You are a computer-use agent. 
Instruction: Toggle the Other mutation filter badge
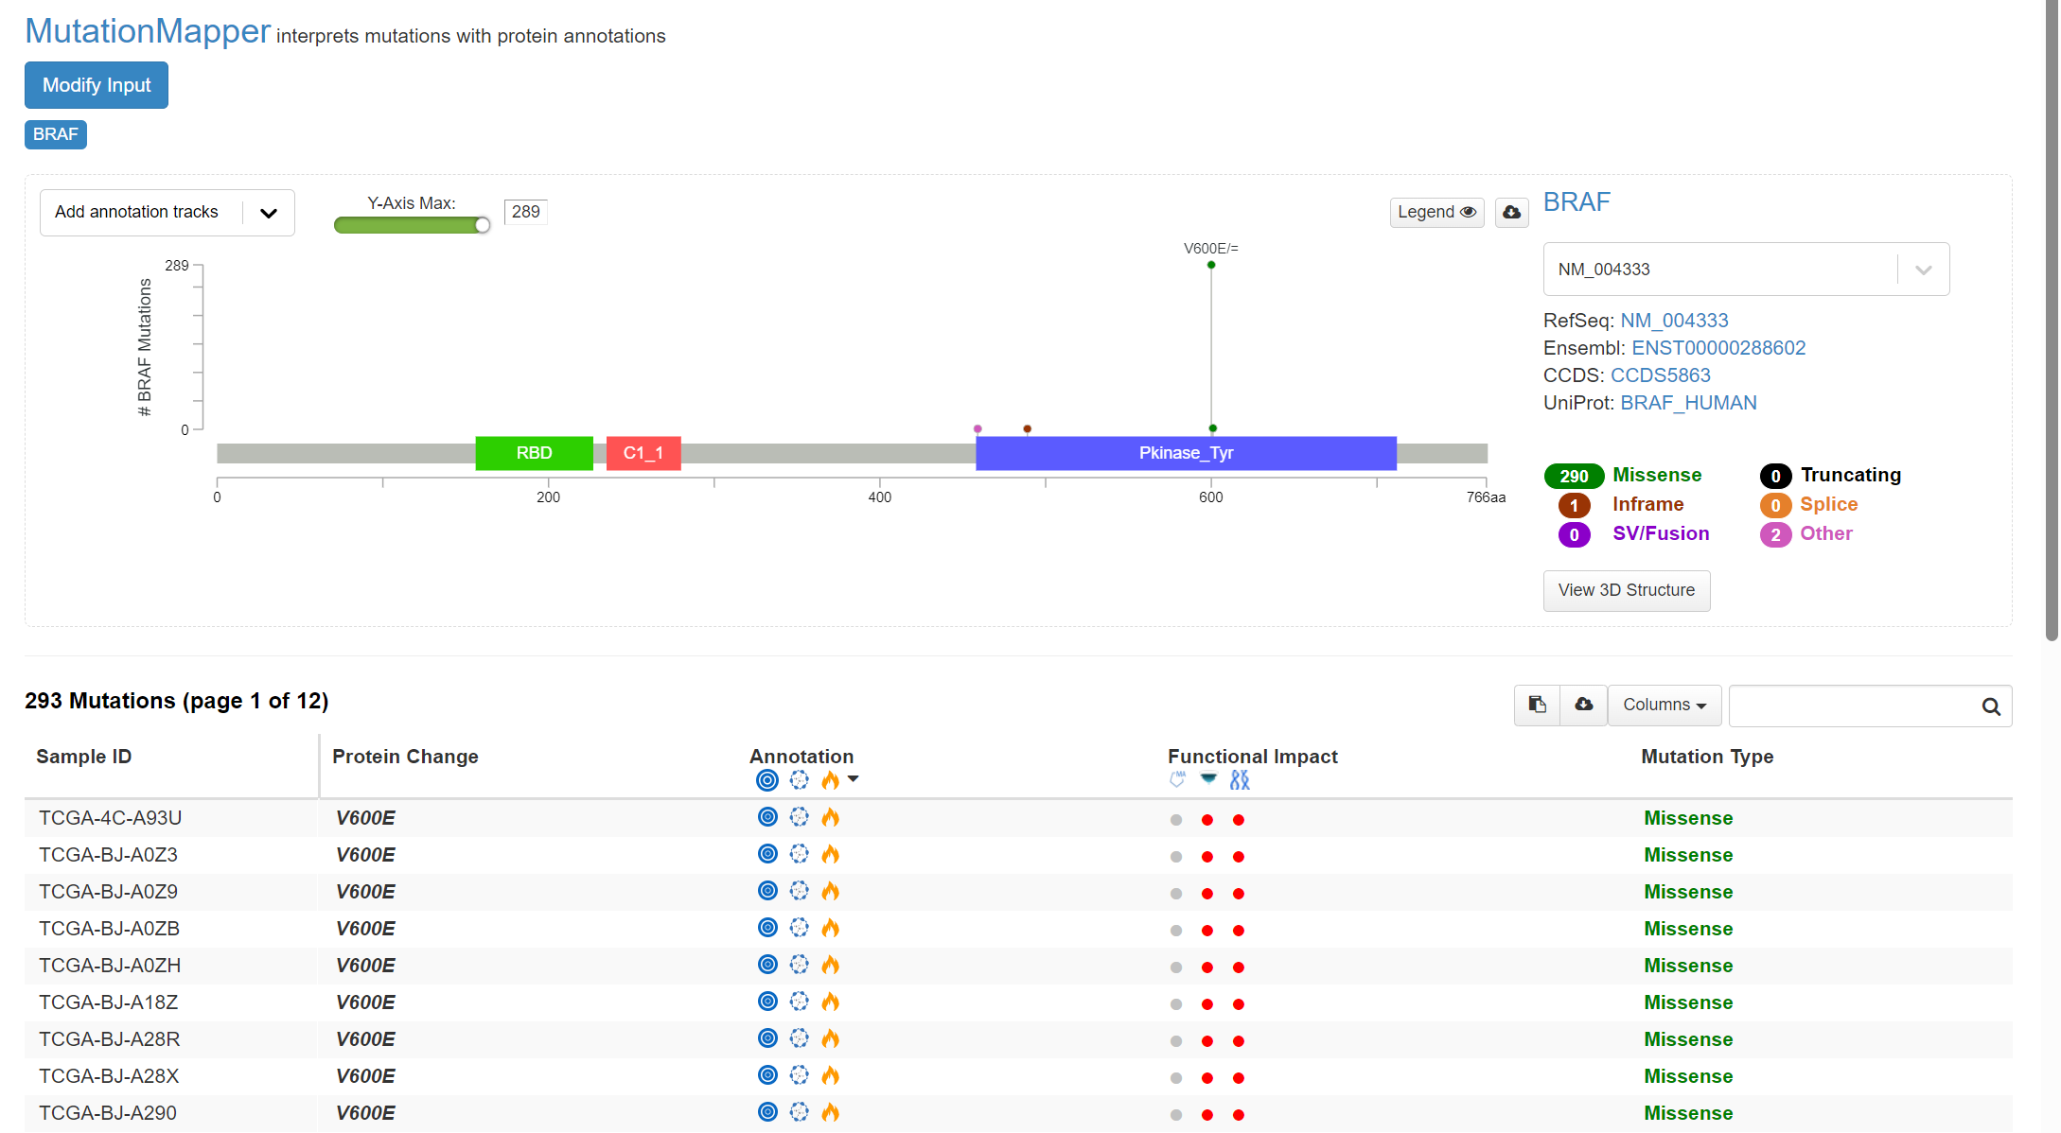pyautogui.click(x=1775, y=534)
